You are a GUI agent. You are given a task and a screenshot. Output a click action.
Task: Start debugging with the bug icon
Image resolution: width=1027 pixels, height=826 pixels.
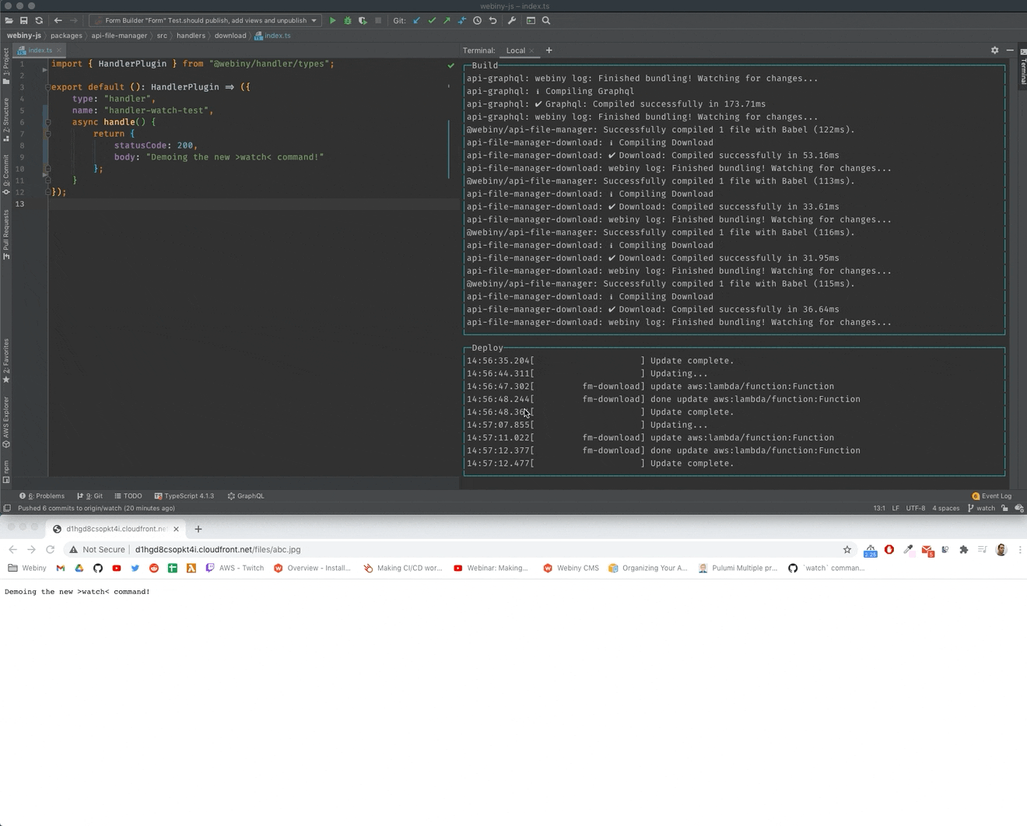pyautogui.click(x=347, y=20)
